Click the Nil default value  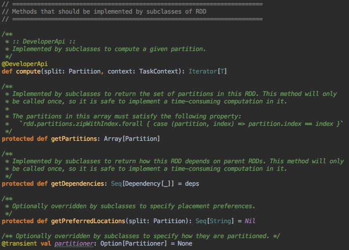[250, 221]
